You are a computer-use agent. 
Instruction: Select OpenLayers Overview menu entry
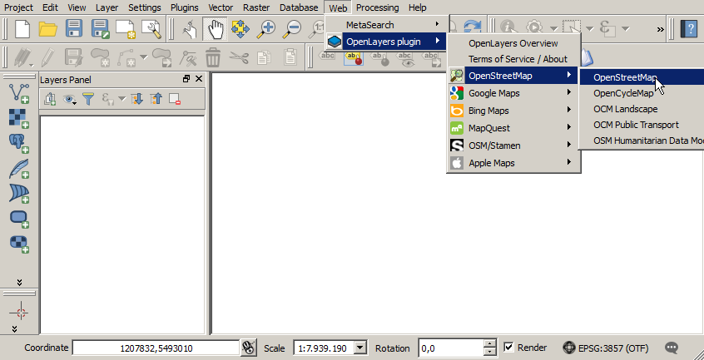(513, 43)
